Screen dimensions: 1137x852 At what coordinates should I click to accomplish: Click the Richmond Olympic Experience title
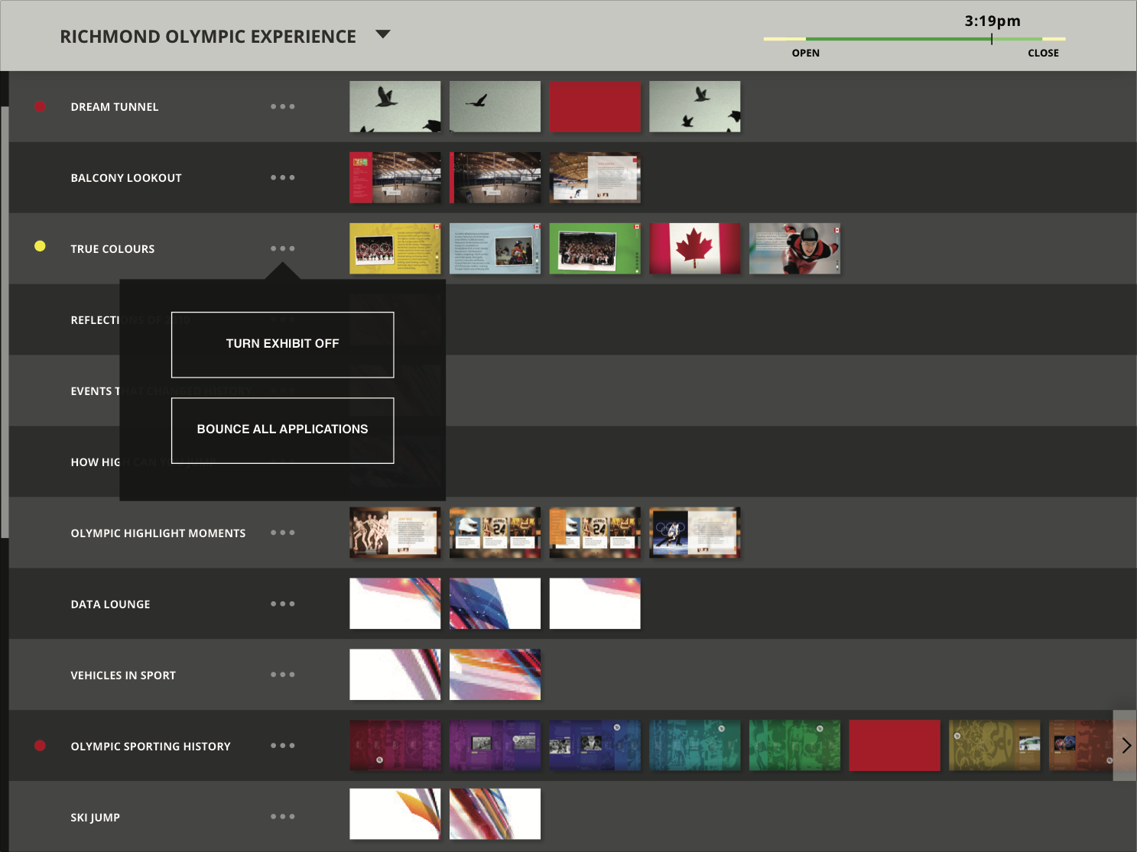pyautogui.click(x=208, y=37)
